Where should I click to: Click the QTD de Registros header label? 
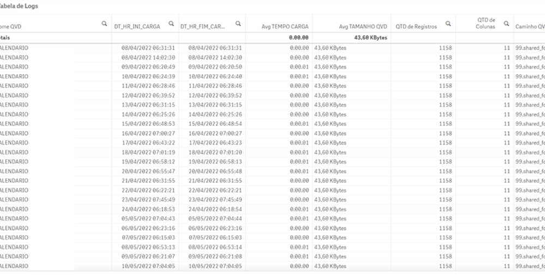click(416, 26)
